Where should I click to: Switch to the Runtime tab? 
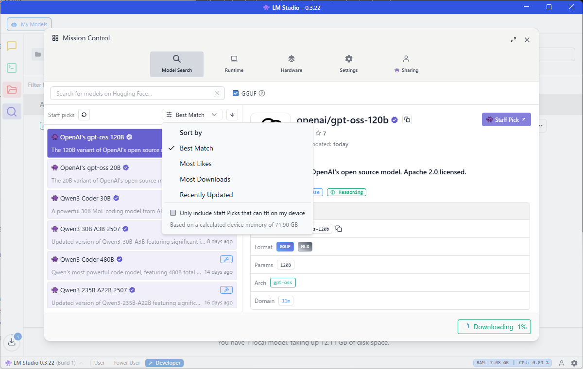[234, 64]
